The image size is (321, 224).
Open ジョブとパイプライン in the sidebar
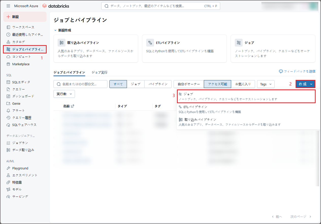point(25,49)
